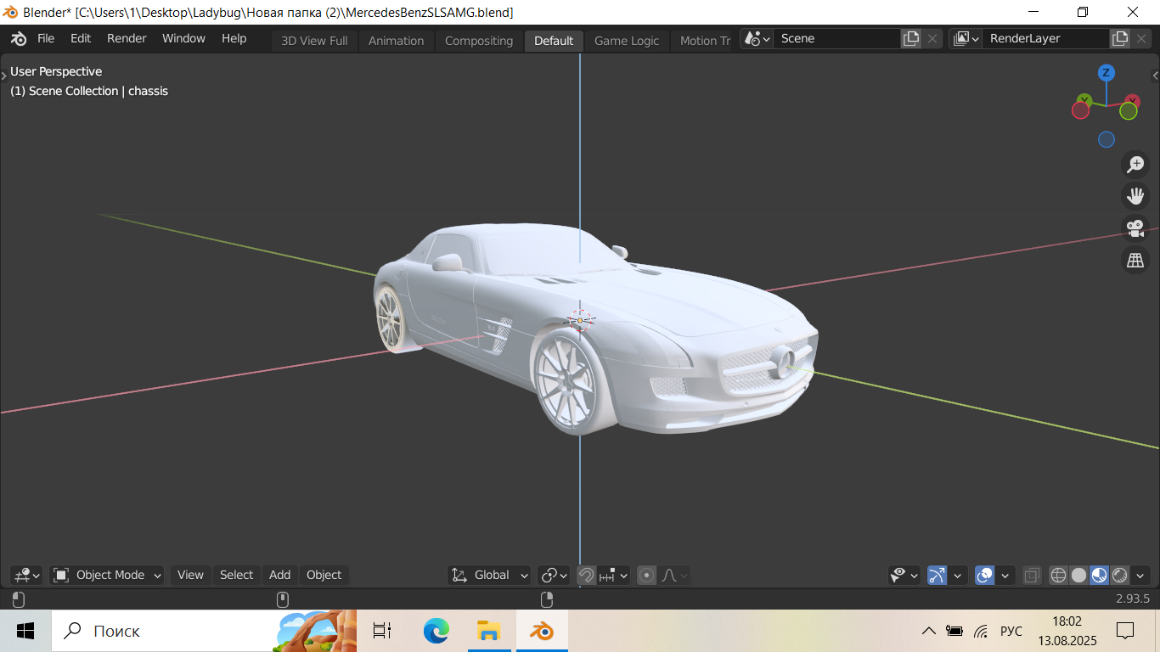Click the hand pan view icon
Viewport: 1160px width, 652px height.
click(x=1135, y=196)
